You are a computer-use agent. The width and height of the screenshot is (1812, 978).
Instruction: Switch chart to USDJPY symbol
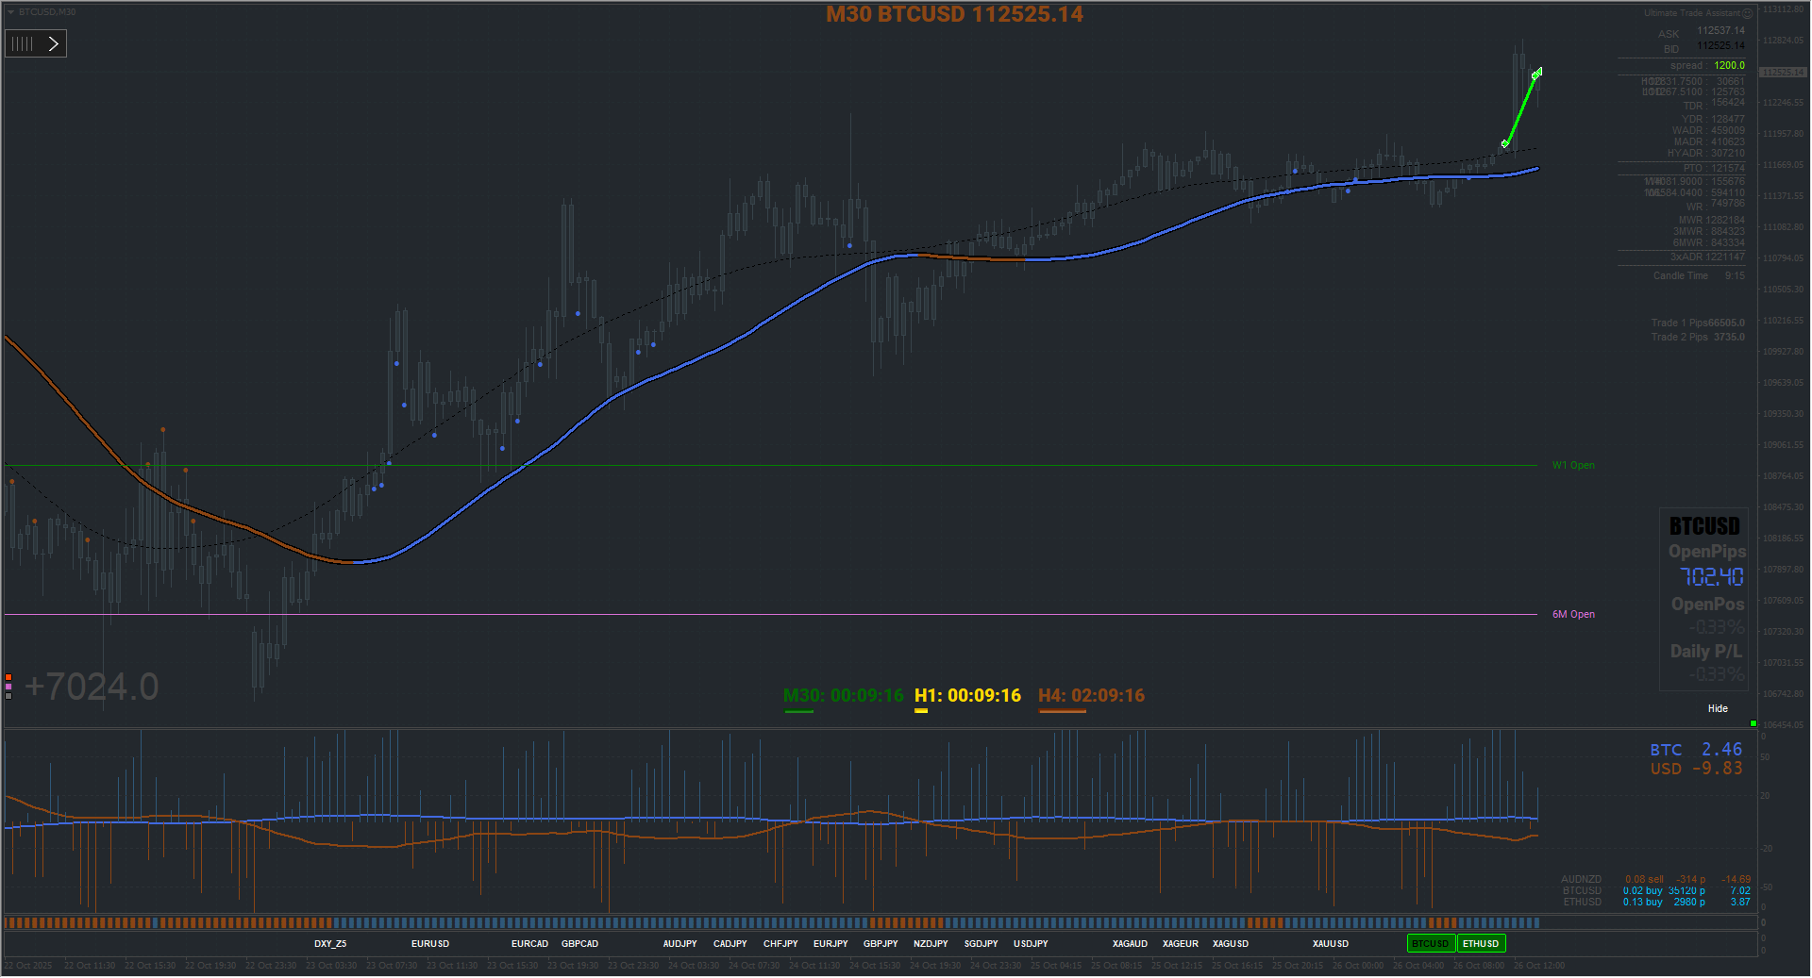tap(1031, 943)
